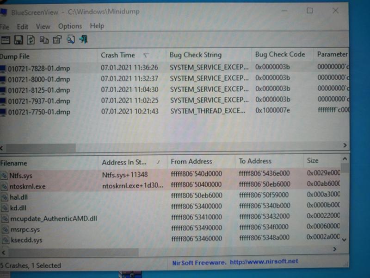
Task: Open the View menu
Action: 43,26
